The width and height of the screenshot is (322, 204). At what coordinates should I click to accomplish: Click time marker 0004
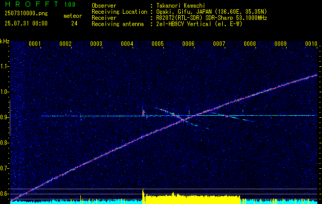click(x=127, y=44)
